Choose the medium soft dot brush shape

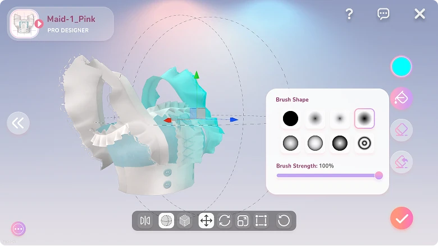click(x=315, y=118)
